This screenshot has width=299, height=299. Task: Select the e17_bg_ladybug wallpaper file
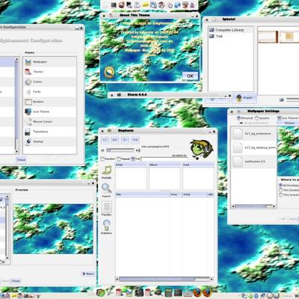[x=254, y=147]
